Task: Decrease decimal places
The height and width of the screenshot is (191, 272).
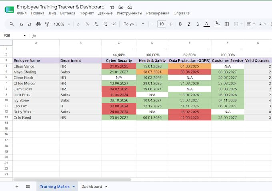Action: [x=96, y=24]
